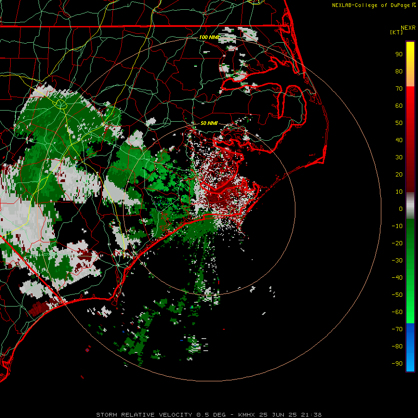This screenshot has height=418, width=418.
Task: Select the -10 knot scale value
Action: 397,226
